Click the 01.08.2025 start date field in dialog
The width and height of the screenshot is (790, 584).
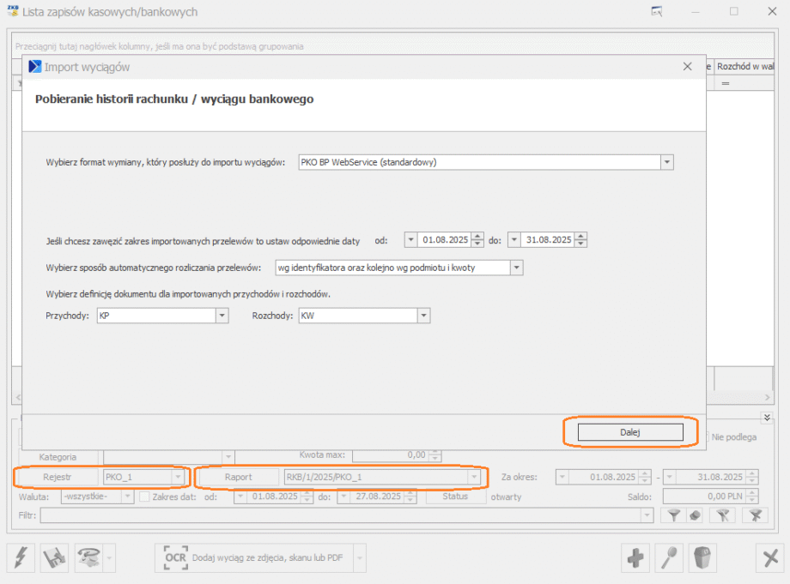445,240
